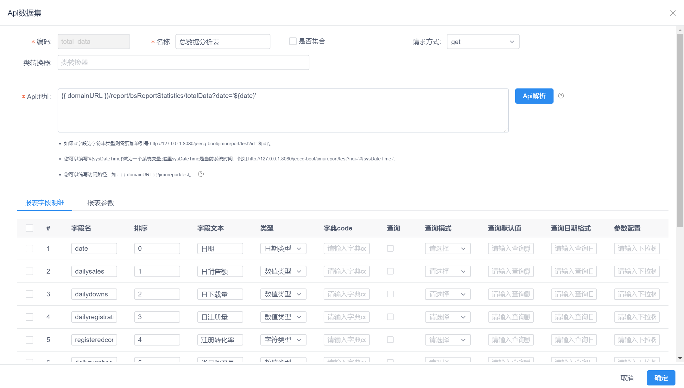Viewport: 684px width, 388px height.
Task: Enable the 是否集合 checkbox
Action: point(292,41)
